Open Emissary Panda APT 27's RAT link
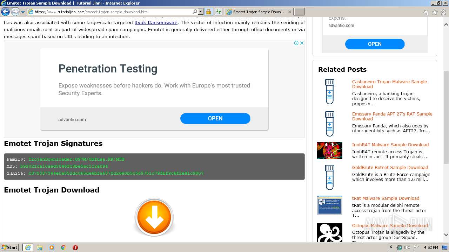 click(392, 116)
